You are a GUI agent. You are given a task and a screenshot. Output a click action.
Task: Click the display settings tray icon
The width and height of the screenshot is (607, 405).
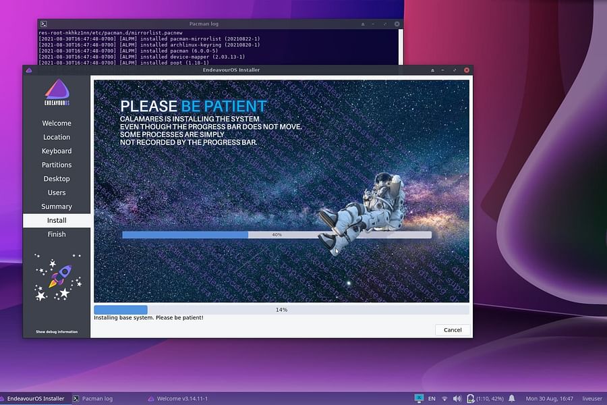pyautogui.click(x=418, y=398)
